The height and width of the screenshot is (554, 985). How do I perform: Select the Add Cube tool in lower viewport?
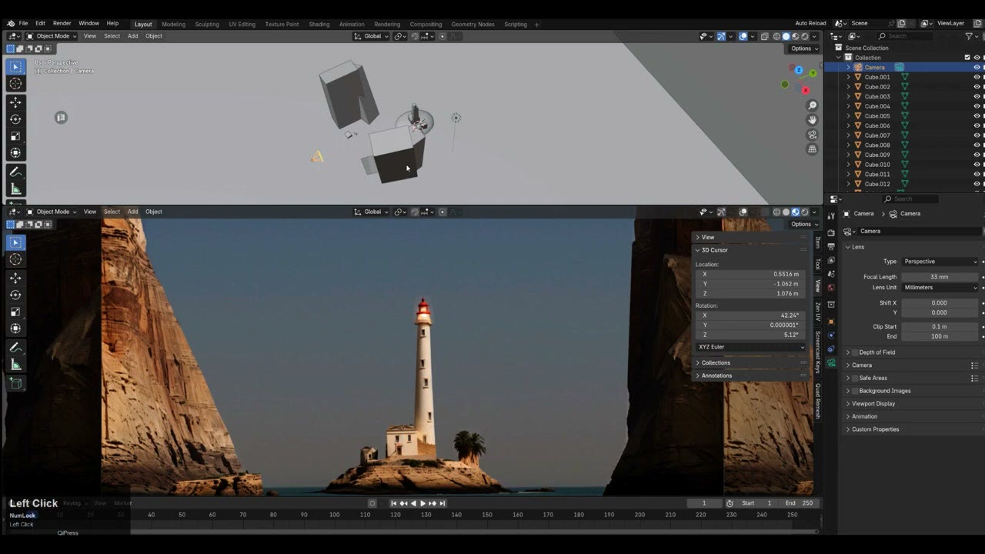[x=15, y=382]
